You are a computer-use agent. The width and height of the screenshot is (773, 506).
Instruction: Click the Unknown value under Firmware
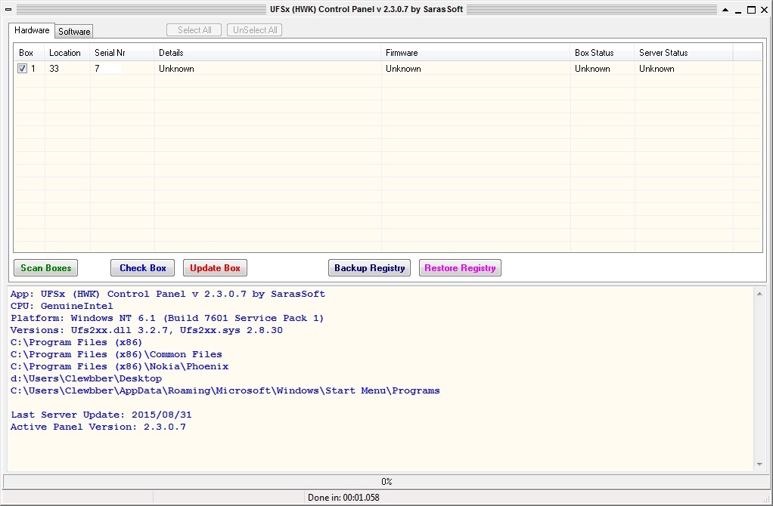tap(403, 69)
